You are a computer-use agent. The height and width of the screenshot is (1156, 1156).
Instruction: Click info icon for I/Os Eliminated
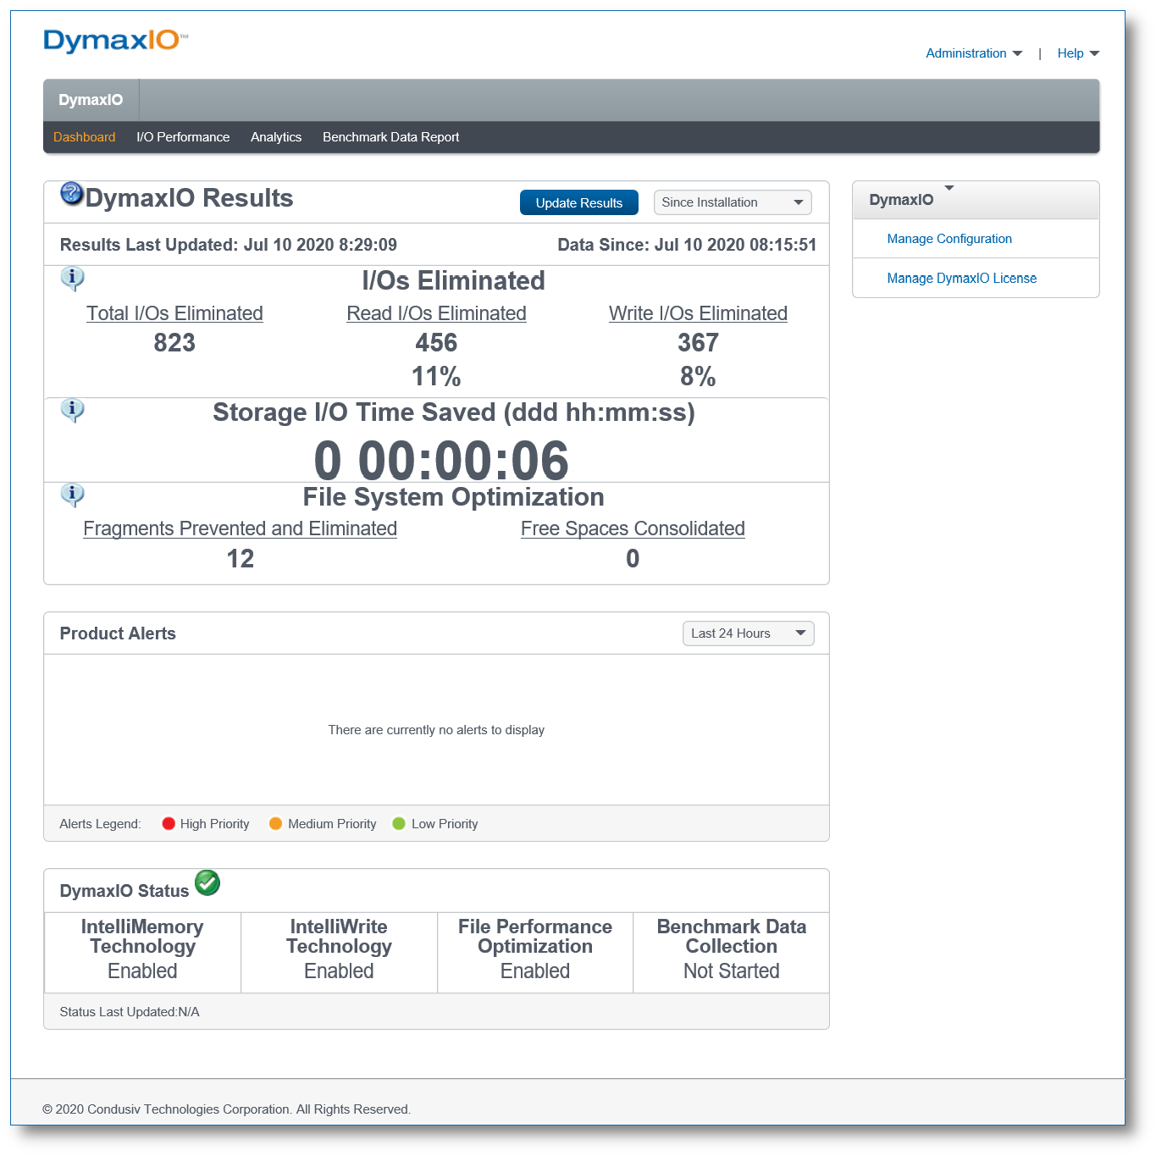73,279
